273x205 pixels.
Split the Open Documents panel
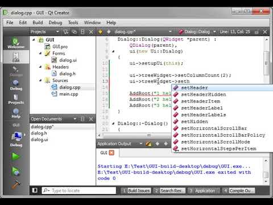click(82, 119)
